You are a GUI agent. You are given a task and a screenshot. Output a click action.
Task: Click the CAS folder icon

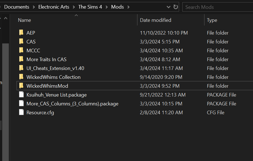pos(21,41)
